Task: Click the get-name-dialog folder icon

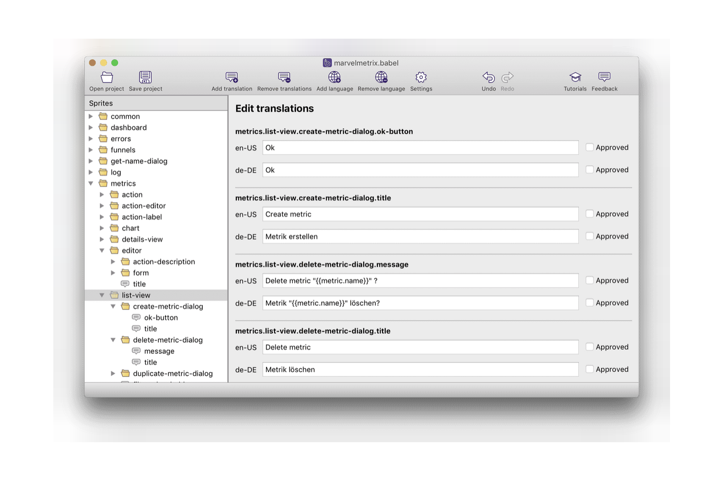Action: pos(103,161)
